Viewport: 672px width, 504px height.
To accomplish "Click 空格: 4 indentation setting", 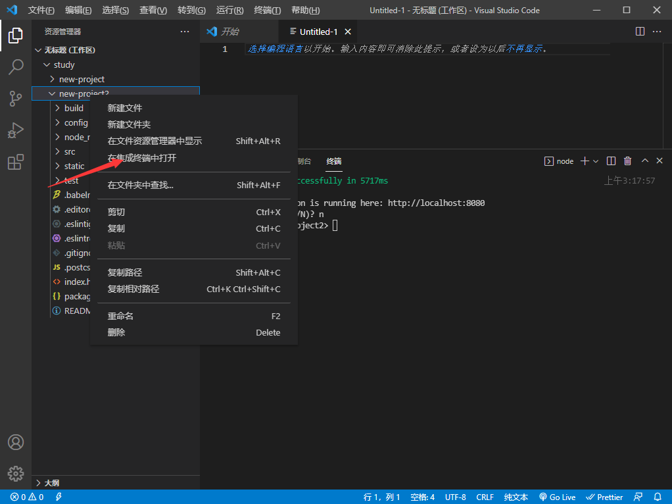I will [x=422, y=497].
